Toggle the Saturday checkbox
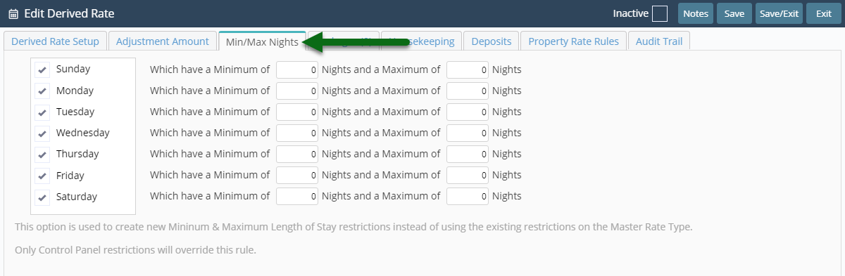Screen dimensions: 845x276 [42, 197]
